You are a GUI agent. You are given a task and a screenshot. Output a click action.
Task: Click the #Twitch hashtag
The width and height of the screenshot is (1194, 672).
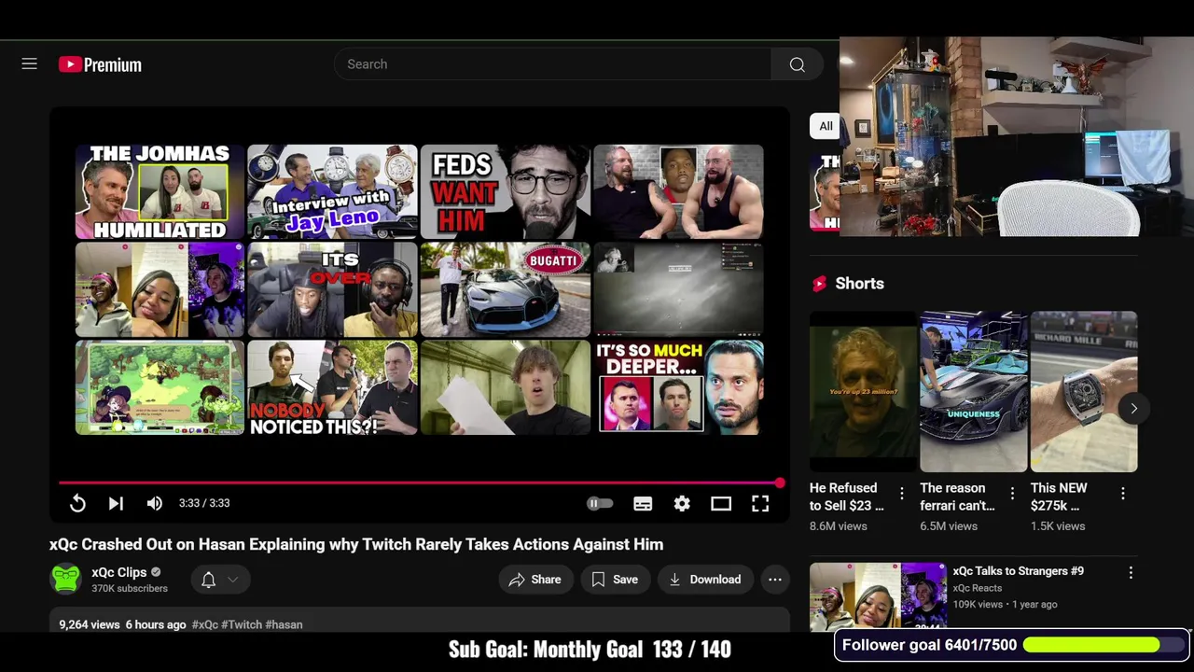242,624
